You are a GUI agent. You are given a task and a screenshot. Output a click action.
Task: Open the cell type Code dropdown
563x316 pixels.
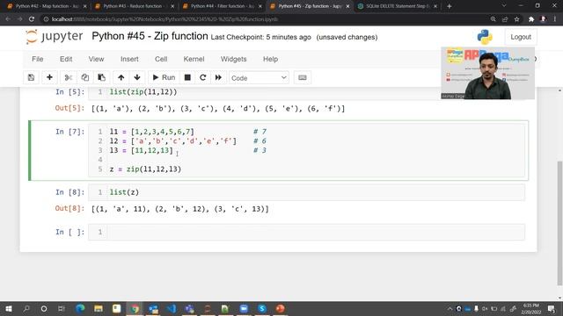259,78
